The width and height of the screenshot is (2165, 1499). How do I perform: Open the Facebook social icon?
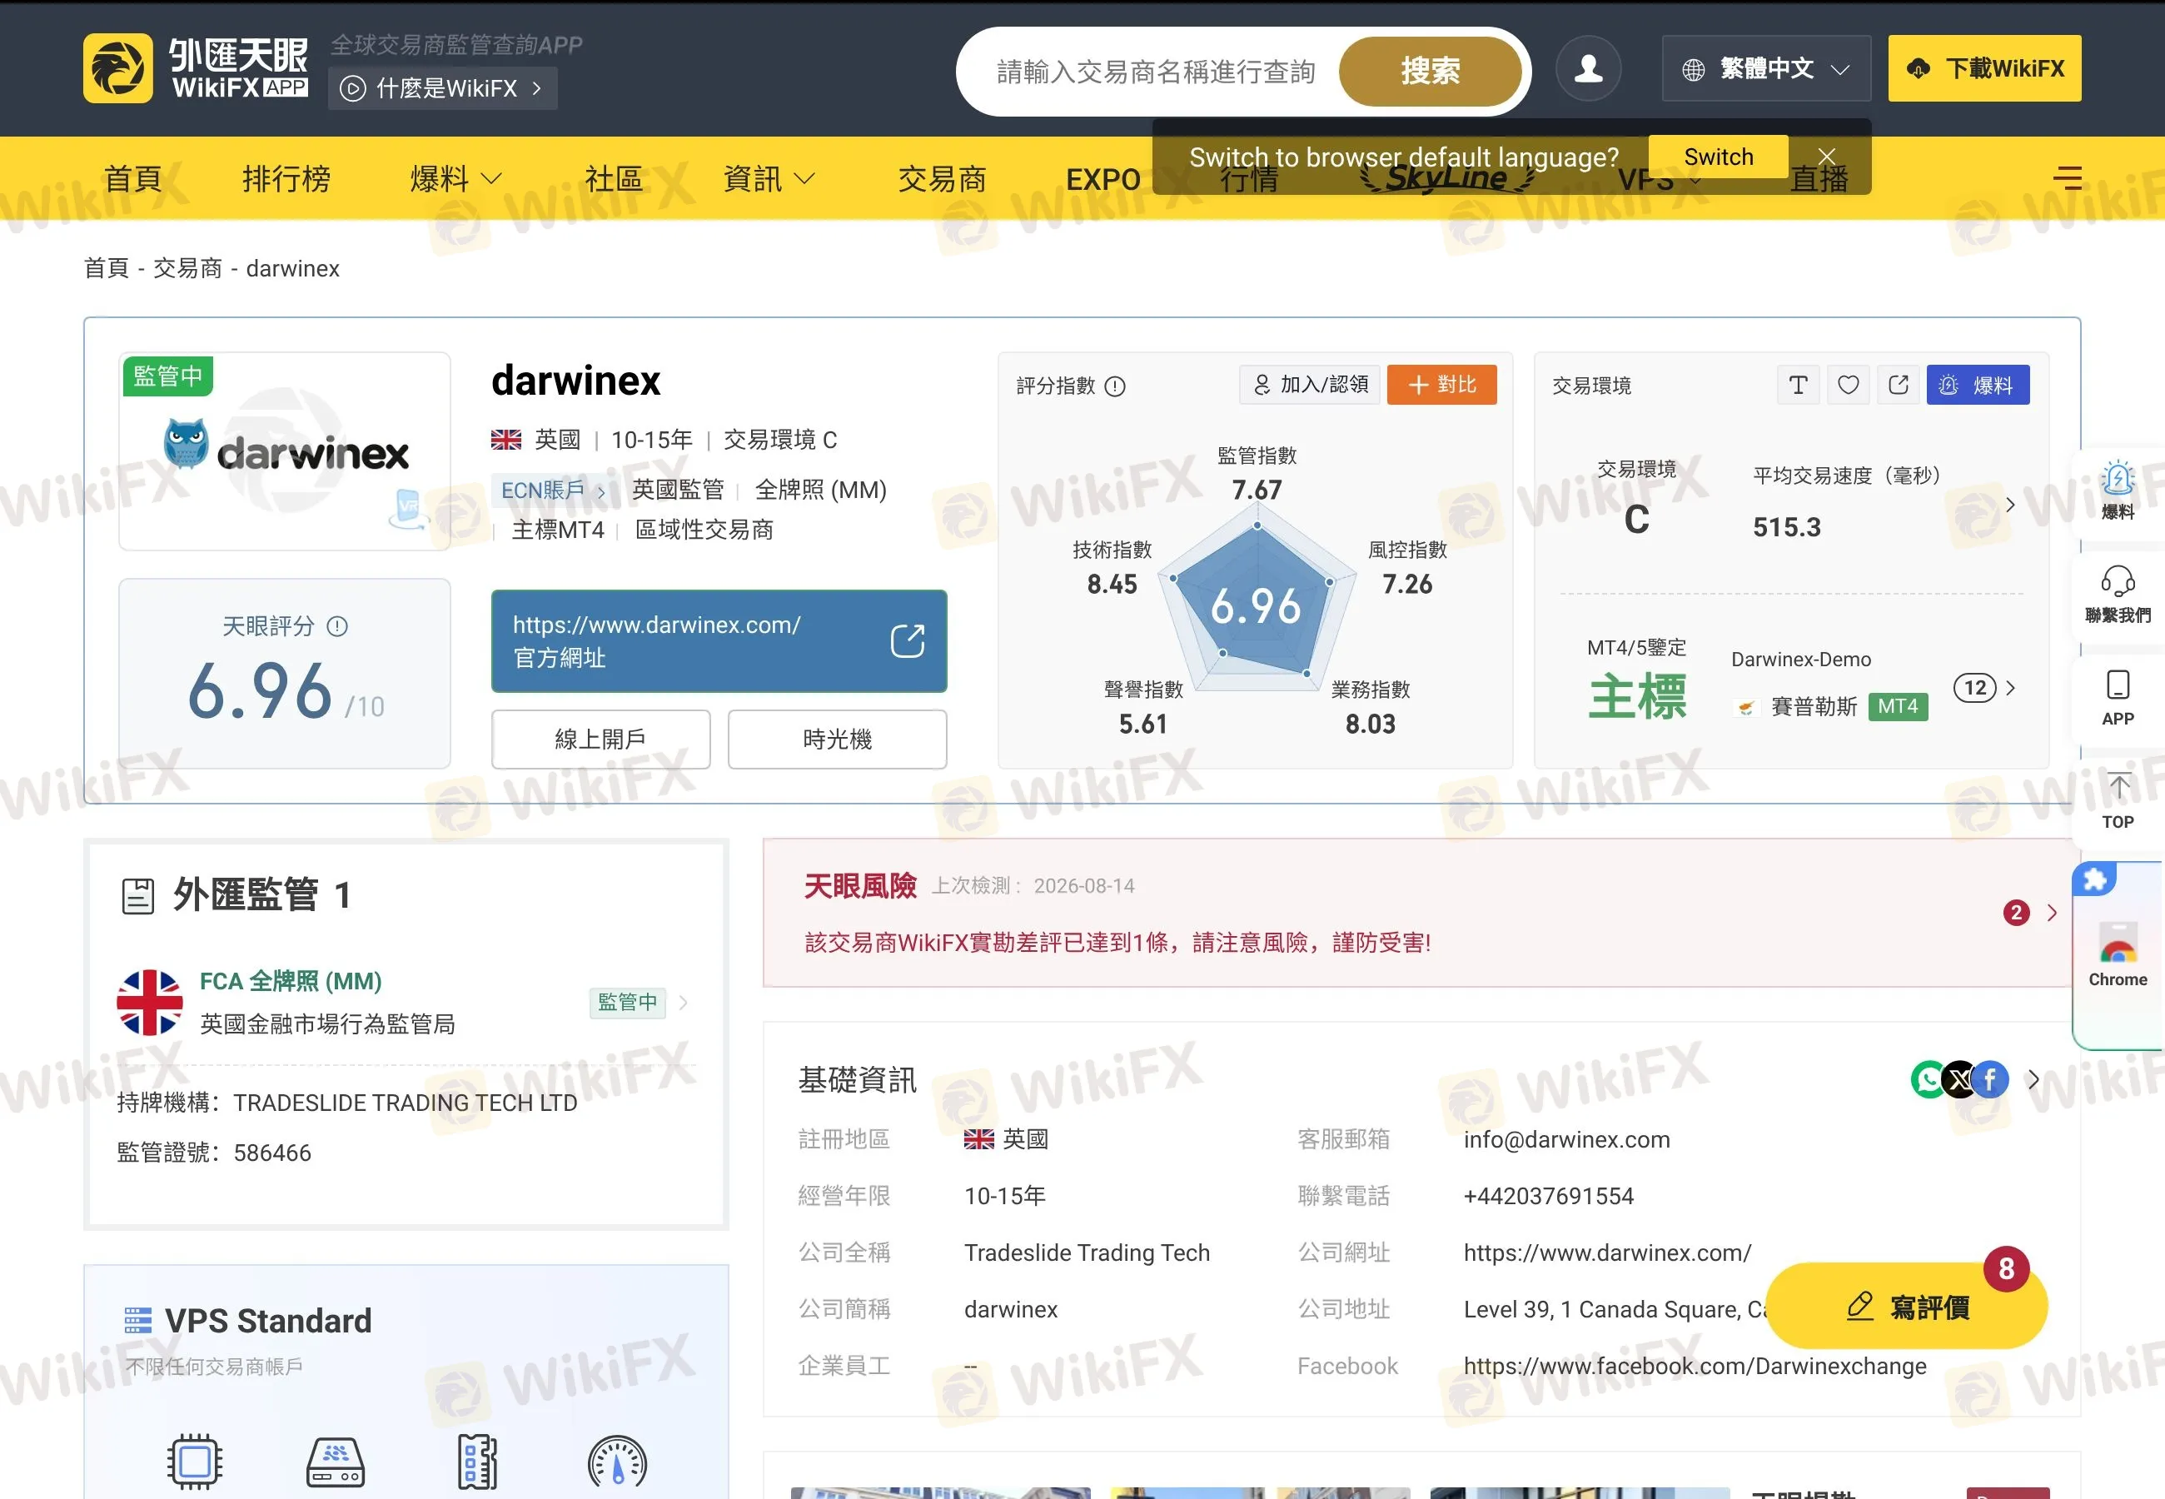point(1990,1079)
